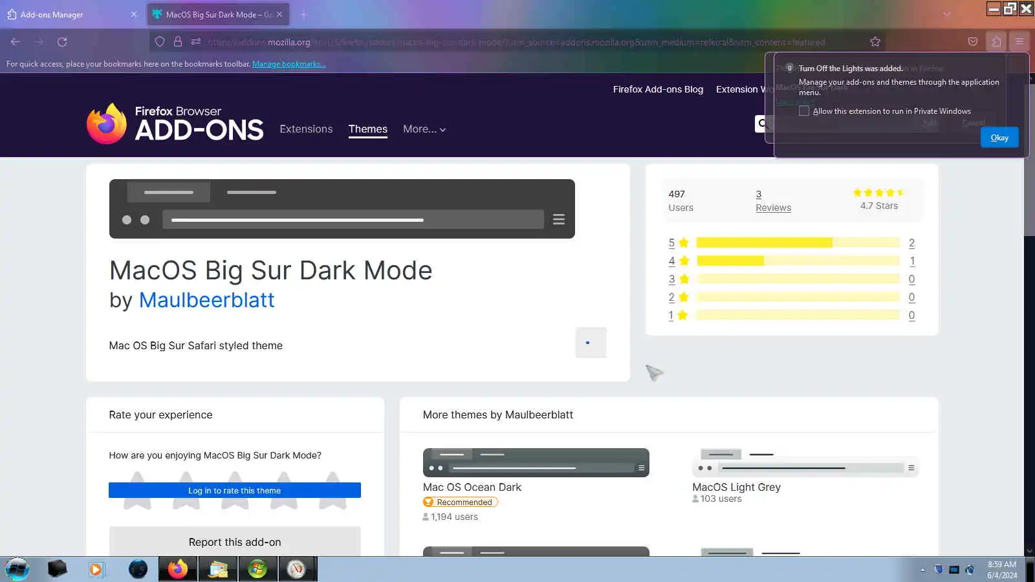The image size is (1035, 582).
Task: Open Mac OS Ocean Dark theme thumbnail
Action: tap(536, 462)
